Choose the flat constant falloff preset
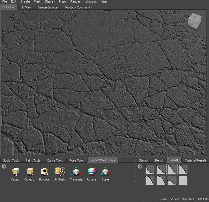The image size is (209, 202). 183,180
